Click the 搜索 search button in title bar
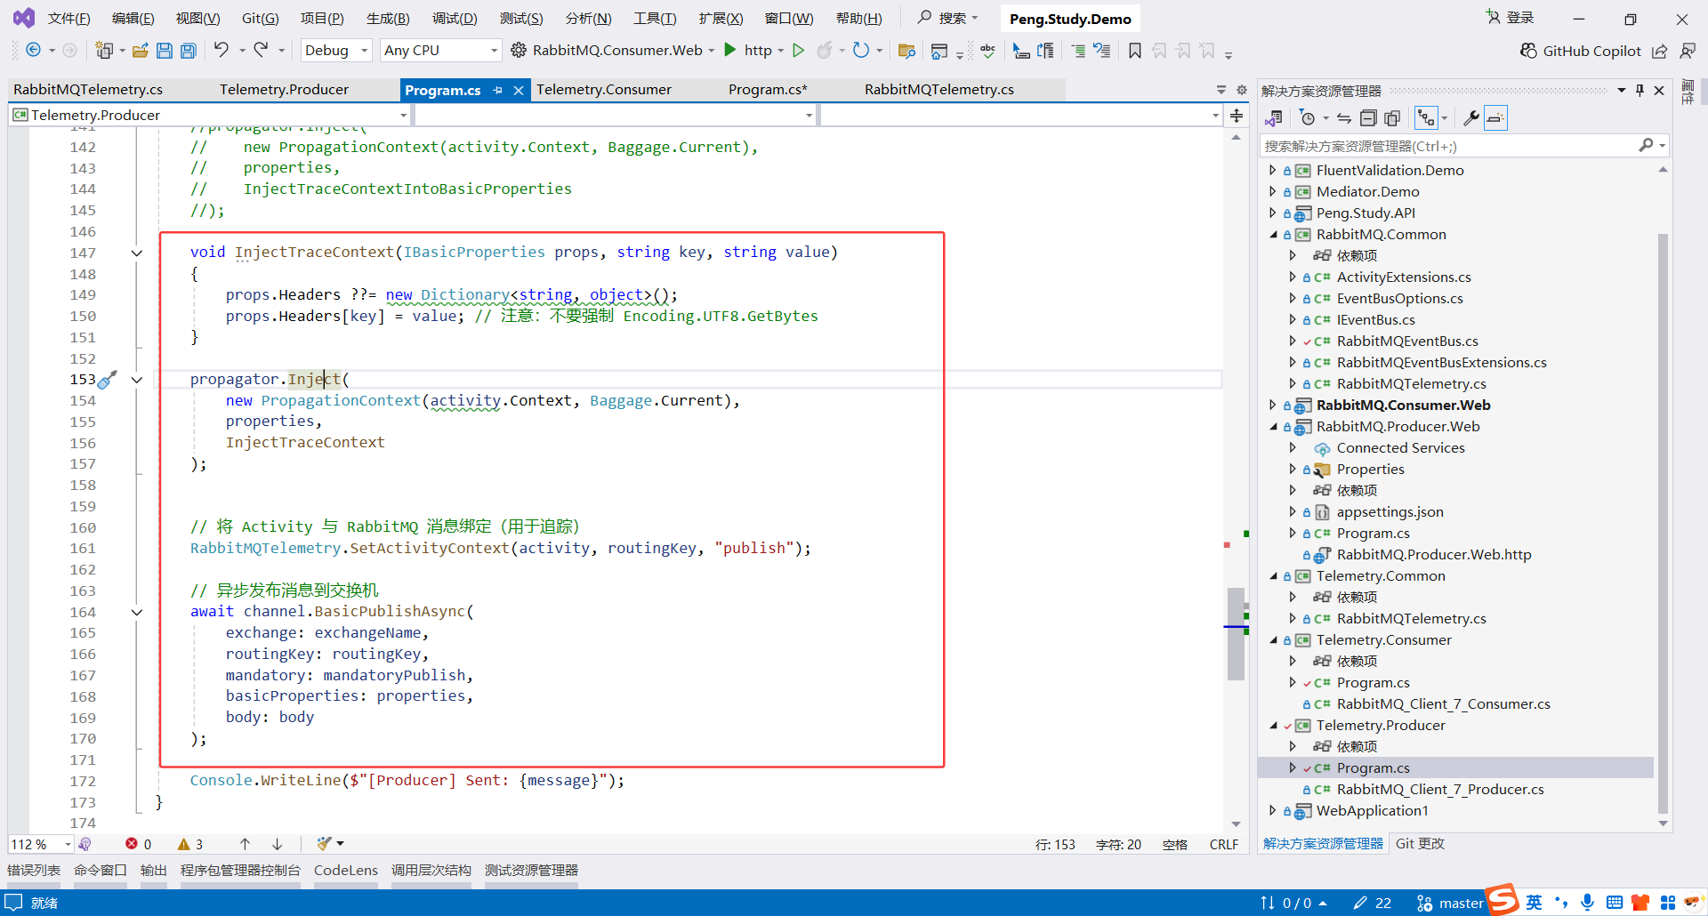 947,18
